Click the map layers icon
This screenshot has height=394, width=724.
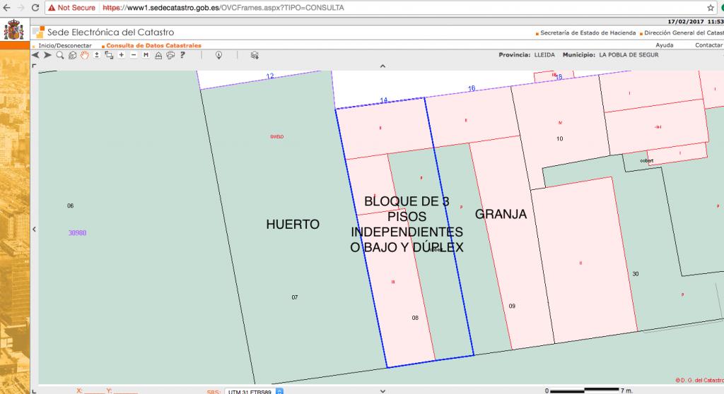pyautogui.click(x=255, y=55)
